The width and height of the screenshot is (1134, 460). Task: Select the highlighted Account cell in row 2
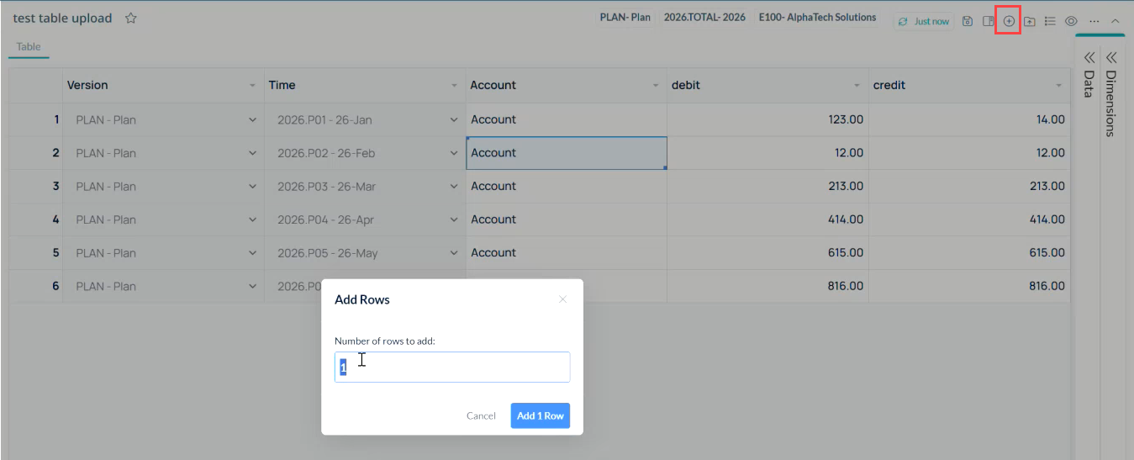pyautogui.click(x=567, y=153)
